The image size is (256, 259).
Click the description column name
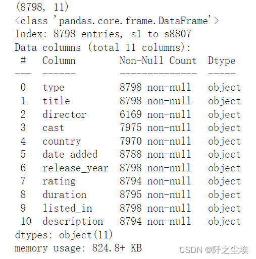coord(73,222)
